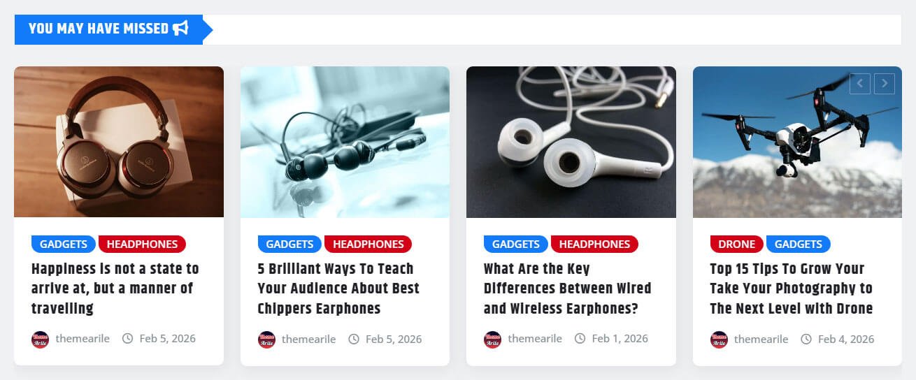
Task: Click themearile avatar on the Wired and Wireless post
Action: pyautogui.click(x=492, y=339)
